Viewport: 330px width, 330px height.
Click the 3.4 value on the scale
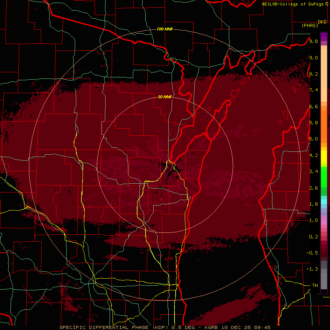tap(313, 172)
